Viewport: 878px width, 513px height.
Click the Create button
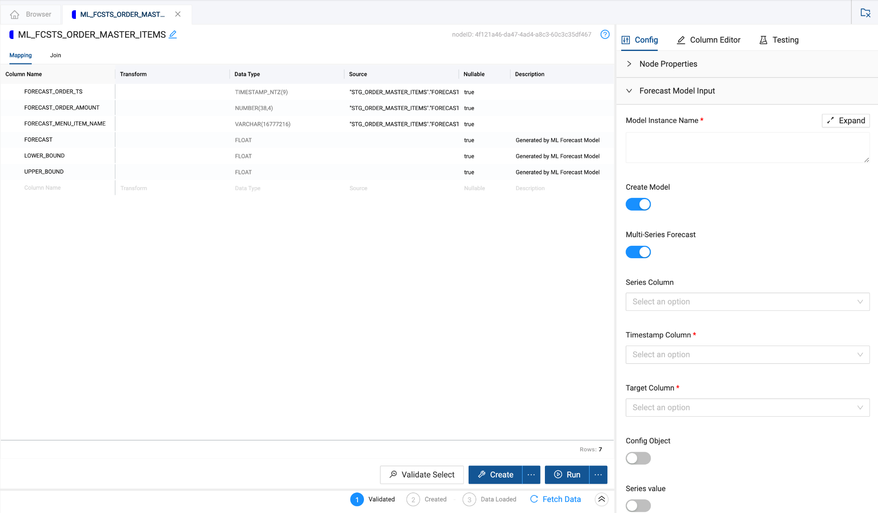pos(495,474)
